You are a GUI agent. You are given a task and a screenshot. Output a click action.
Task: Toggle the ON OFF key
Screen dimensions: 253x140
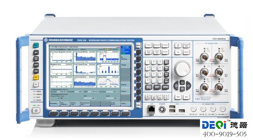(178, 45)
